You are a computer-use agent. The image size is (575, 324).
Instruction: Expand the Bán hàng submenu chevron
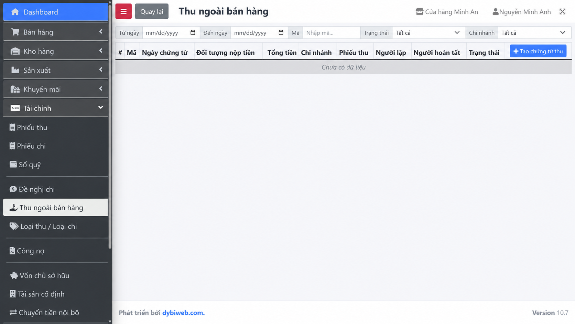(x=101, y=32)
